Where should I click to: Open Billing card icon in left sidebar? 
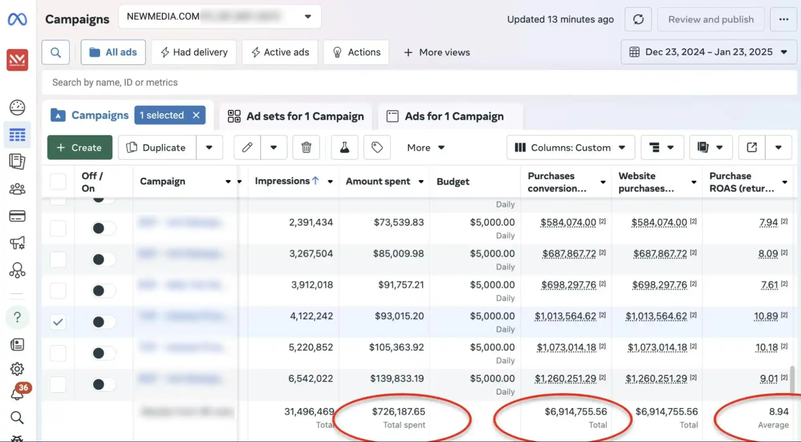(17, 216)
